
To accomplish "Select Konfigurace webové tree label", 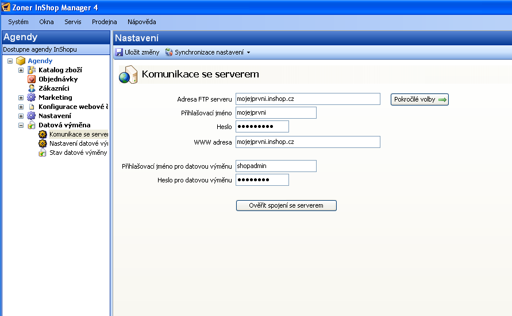I will click(x=73, y=107).
